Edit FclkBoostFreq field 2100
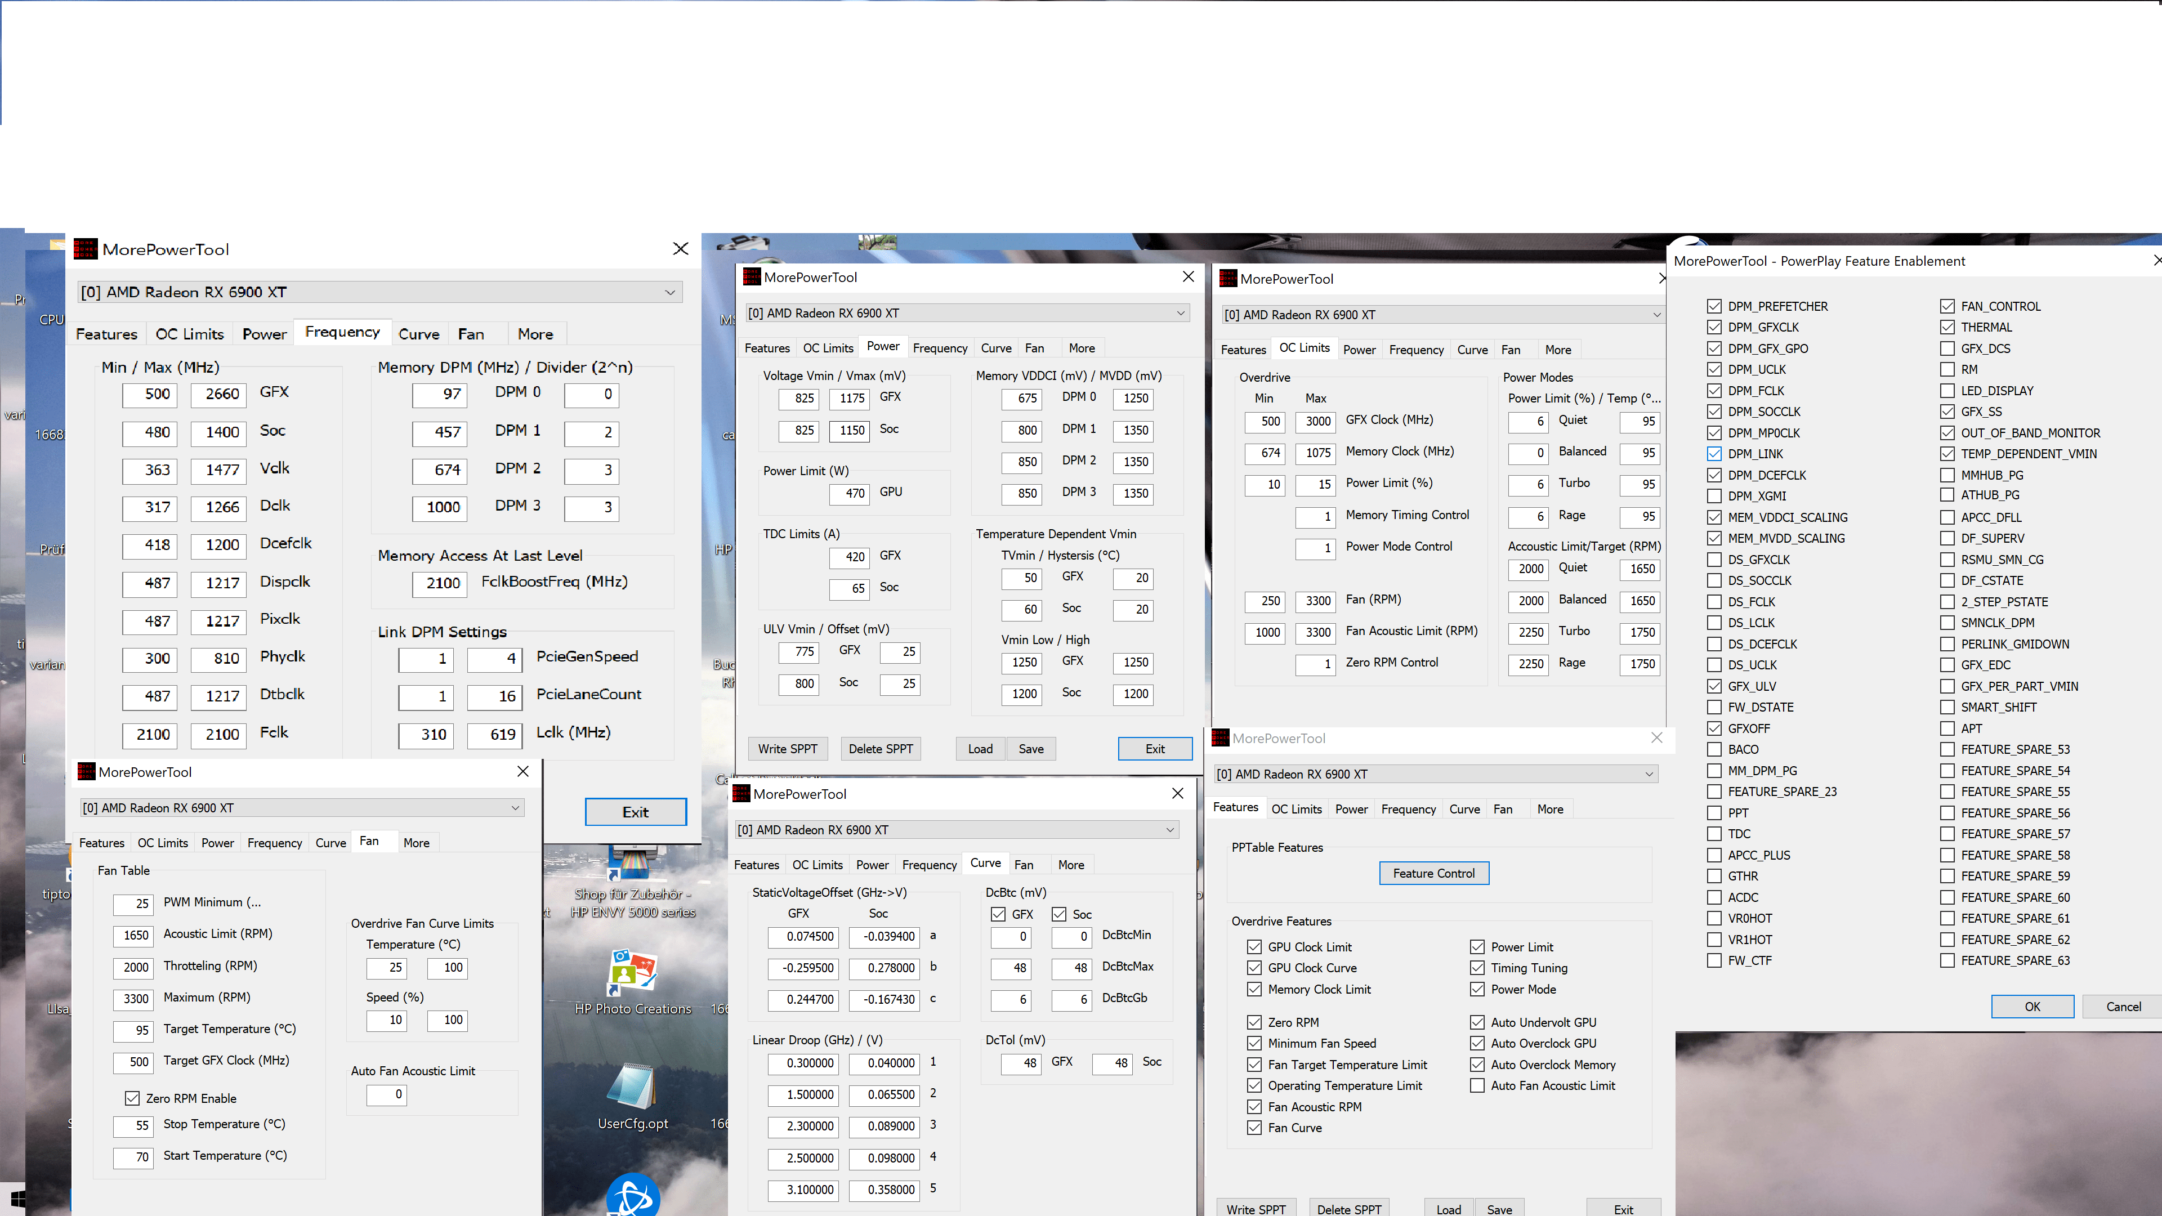Viewport: 2162px width, 1216px height. coord(439,583)
